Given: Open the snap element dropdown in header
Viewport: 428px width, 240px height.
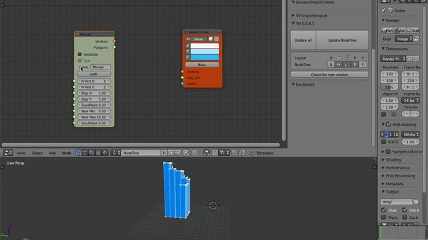Looking at the screenshot, I should 225,153.
